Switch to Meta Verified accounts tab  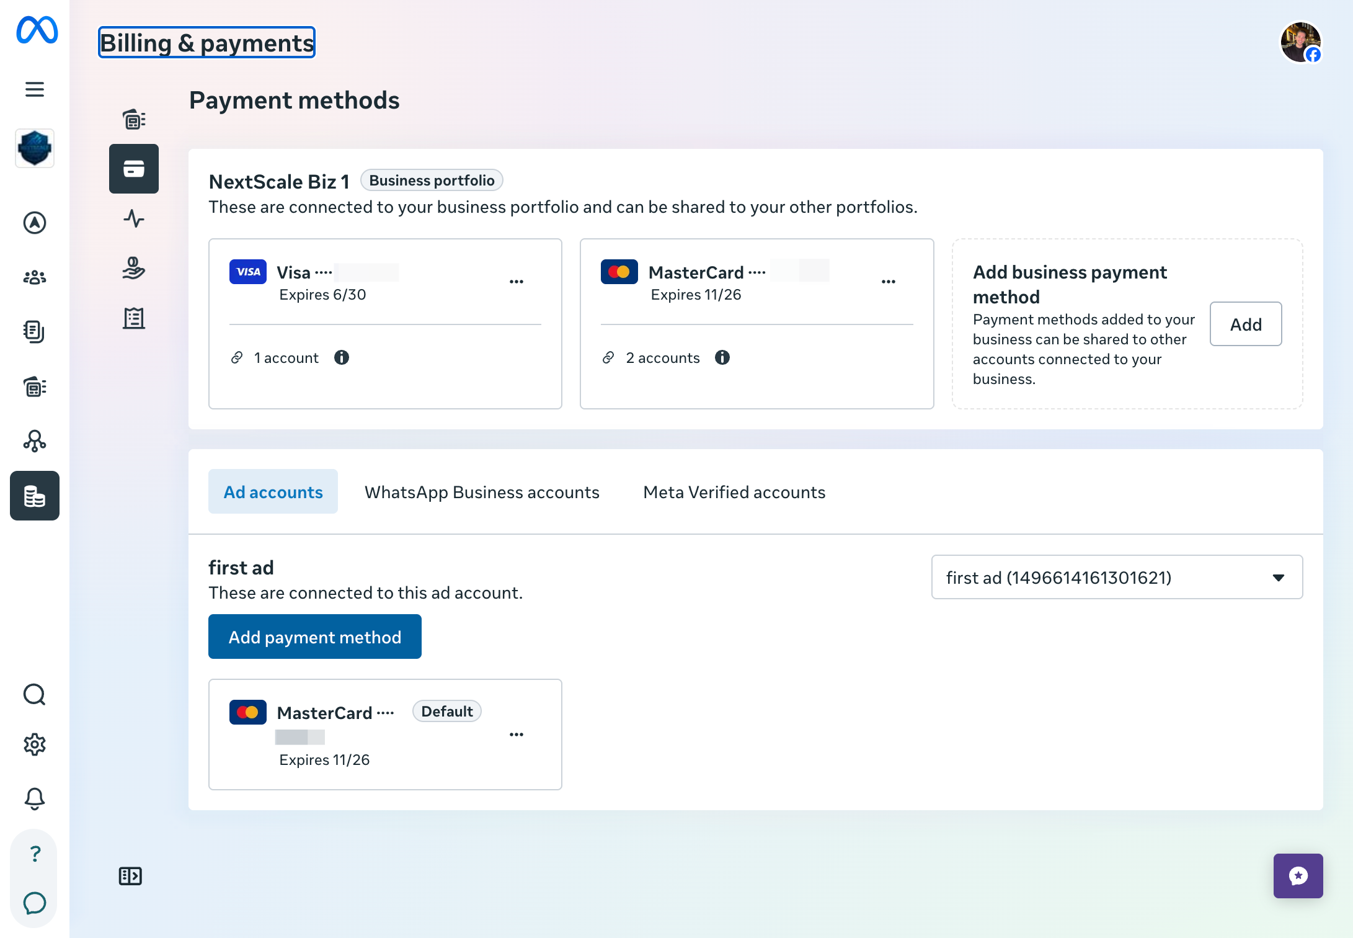click(x=734, y=492)
